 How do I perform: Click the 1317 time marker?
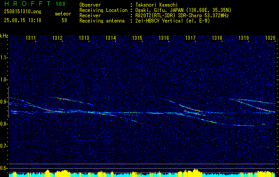[190, 38]
